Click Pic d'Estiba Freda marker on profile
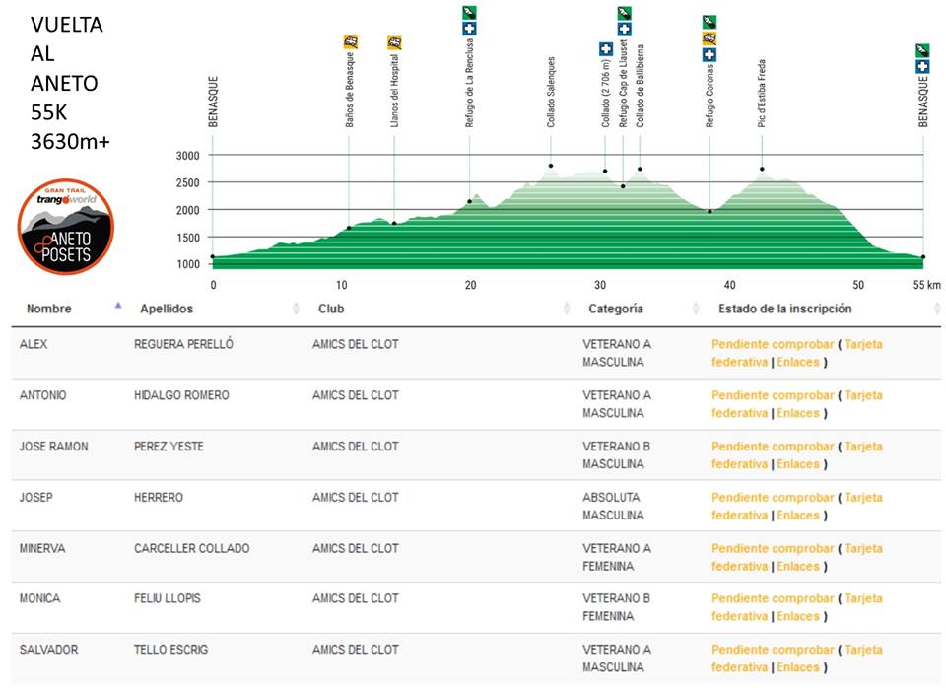The image size is (946, 692). 762,169
